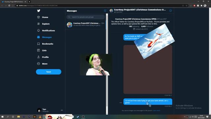Go to Home in the Twitter navigation
The image size is (211, 119).
pyautogui.click(x=45, y=17)
